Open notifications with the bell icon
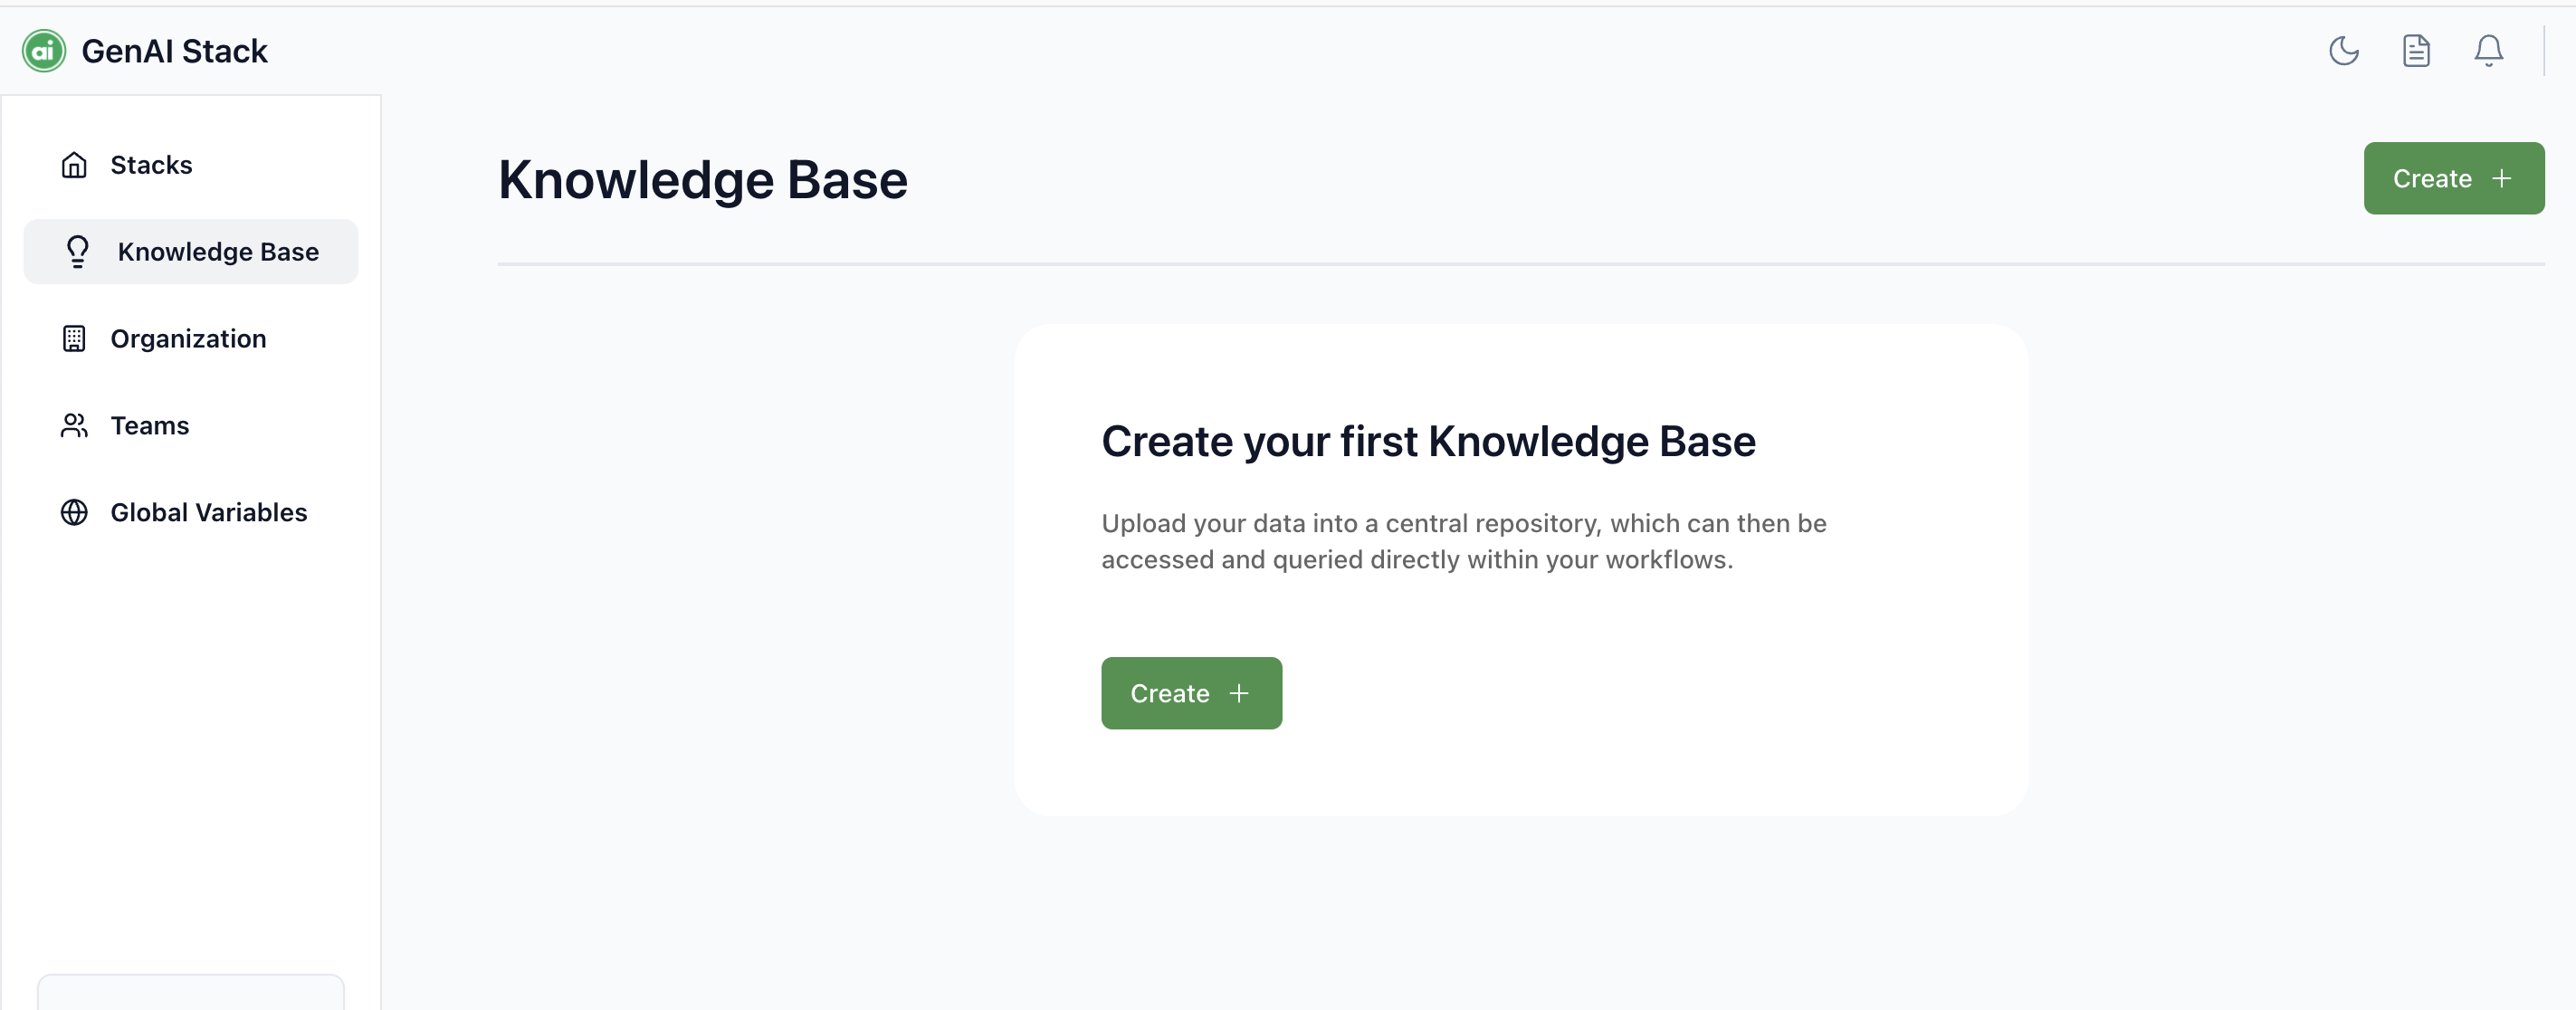The height and width of the screenshot is (1010, 2576). [2488, 51]
